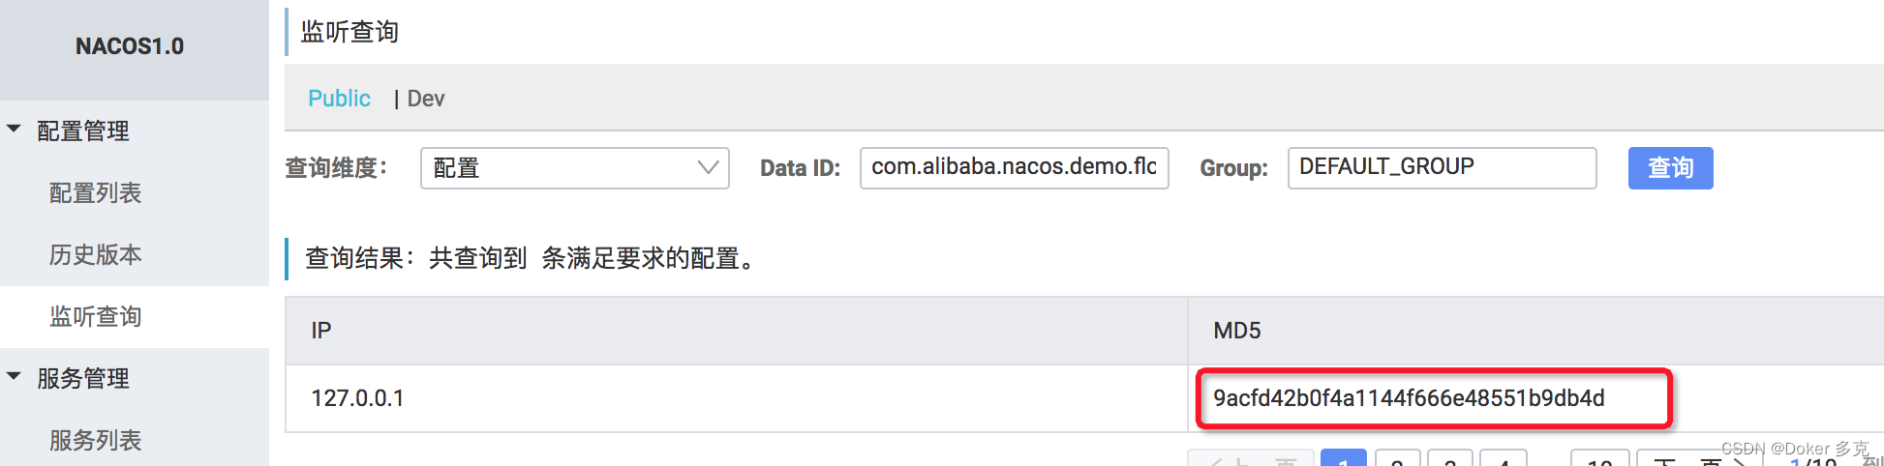Select the 127.0.0.1 IP cell
Screen dimensions: 1884x466
[x=357, y=398]
